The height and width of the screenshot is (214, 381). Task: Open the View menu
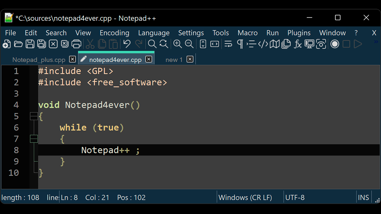tap(83, 33)
